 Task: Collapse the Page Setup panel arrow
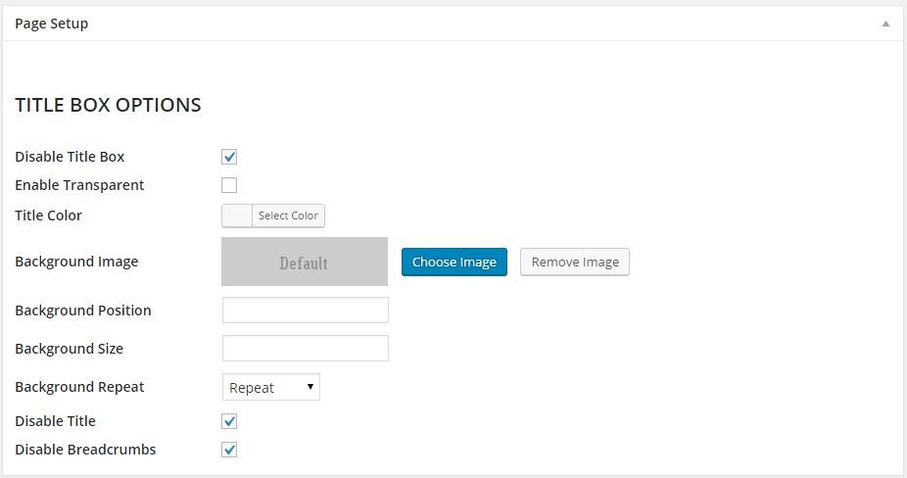(x=885, y=24)
